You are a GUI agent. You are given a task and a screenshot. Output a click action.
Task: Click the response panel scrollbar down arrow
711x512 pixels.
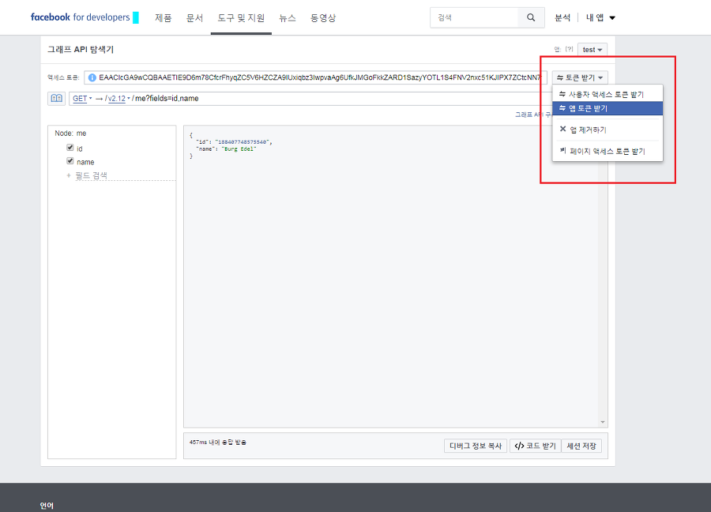coord(603,422)
